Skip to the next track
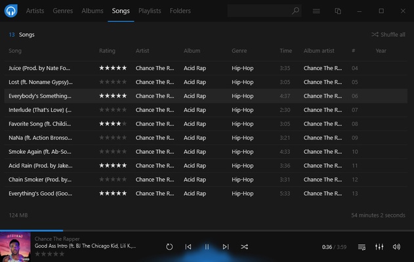 coord(226,247)
